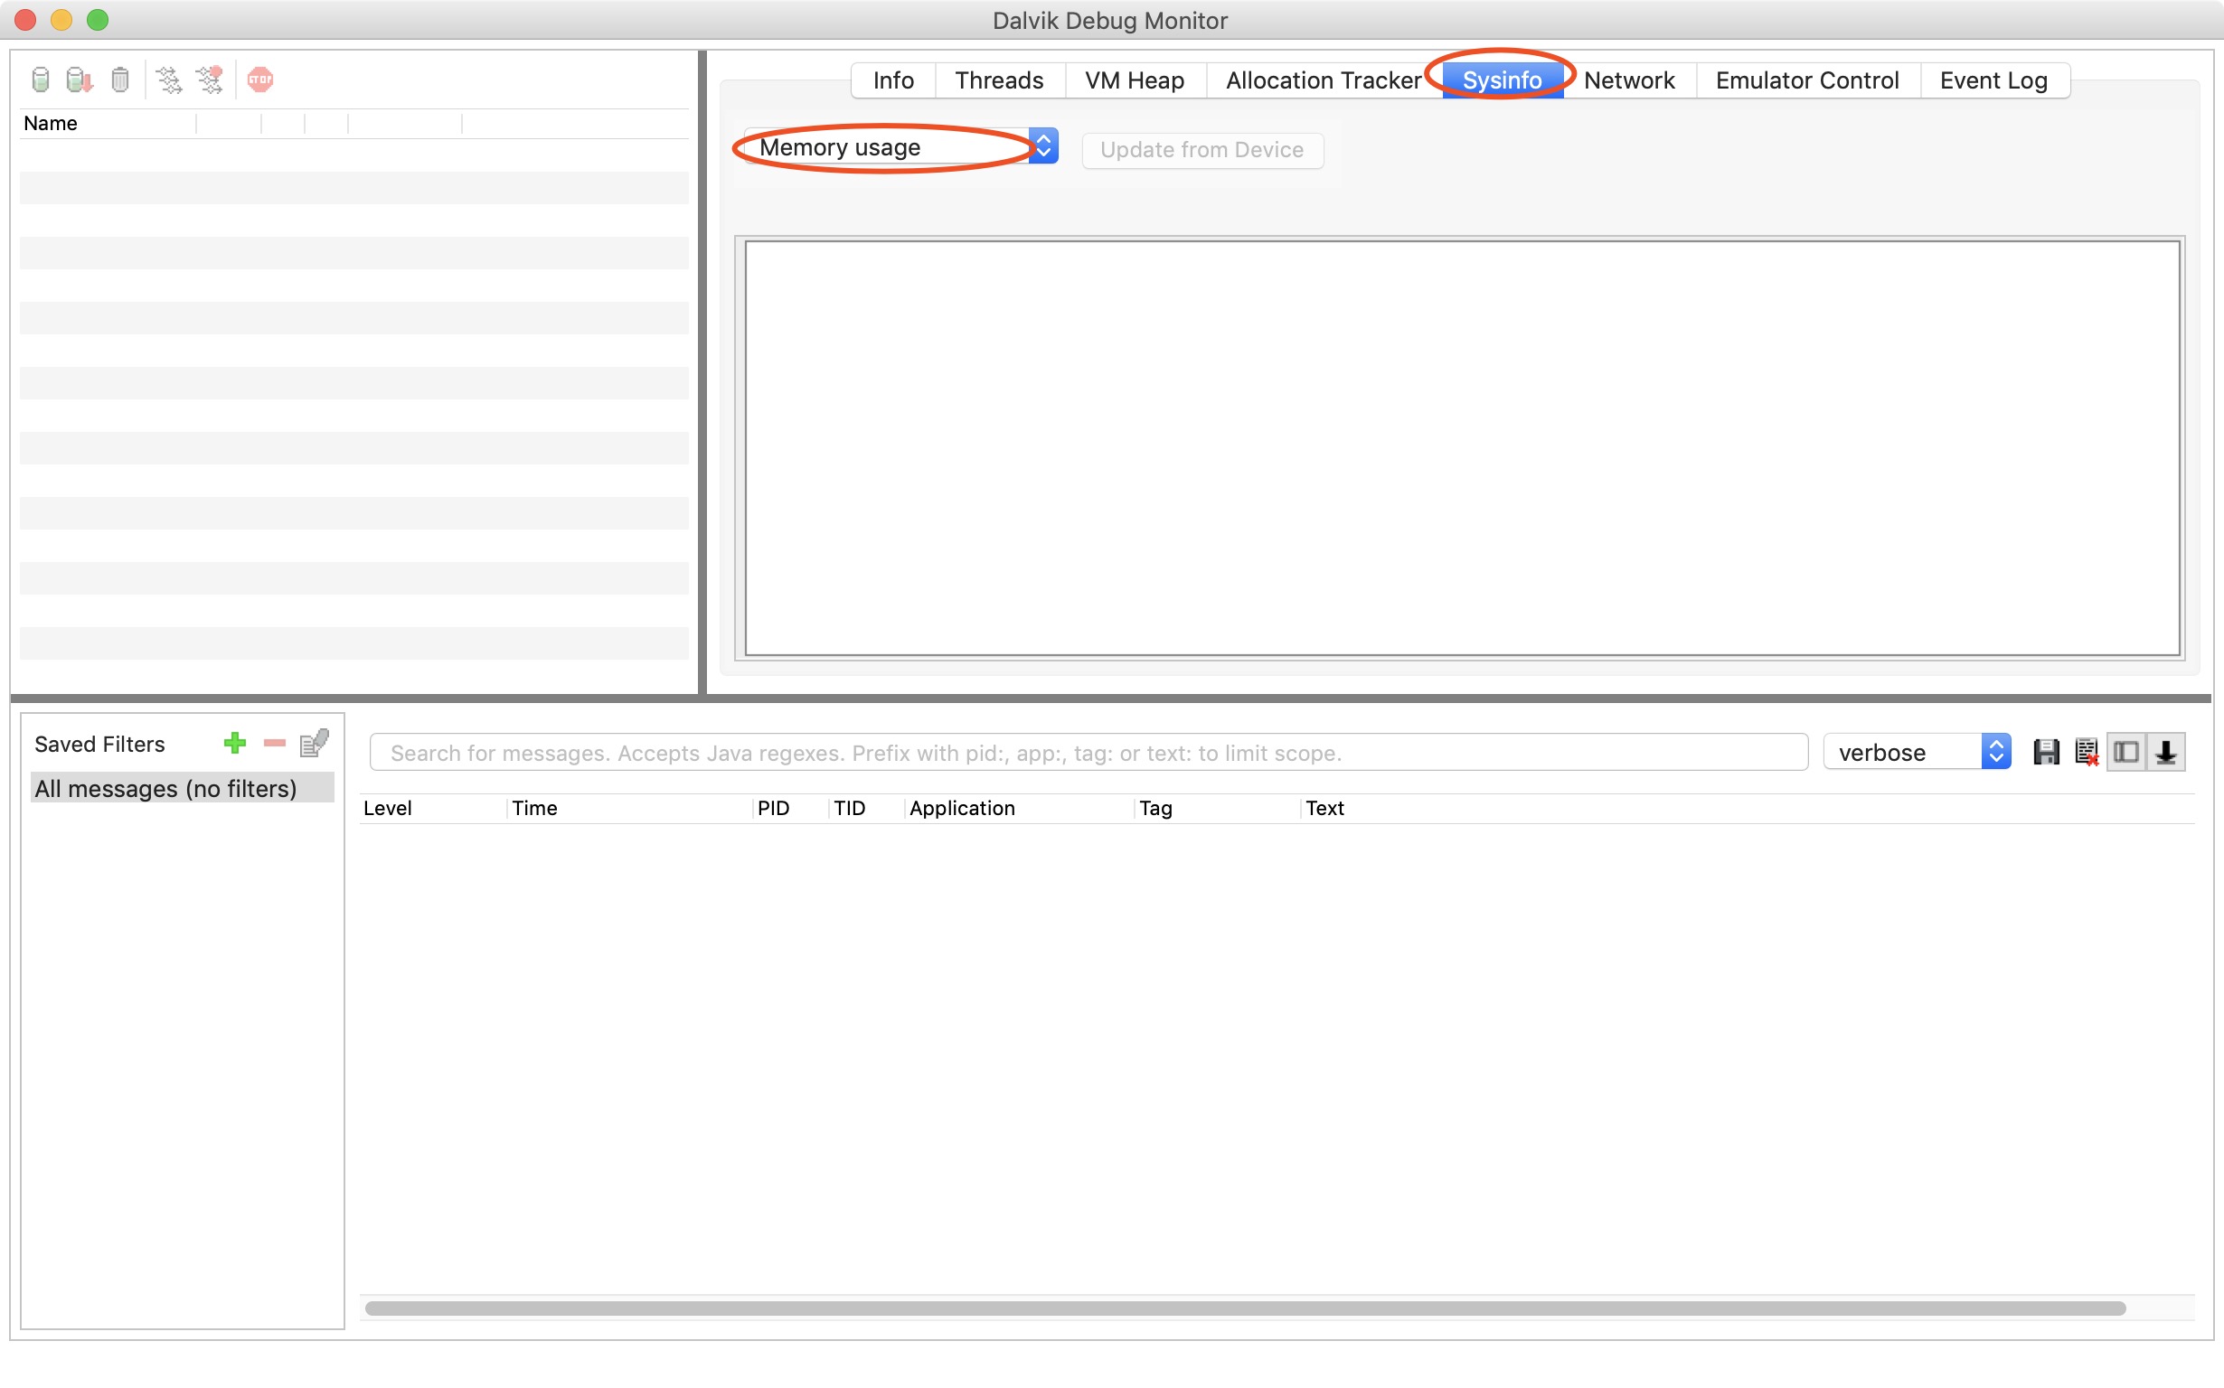This screenshot has height=1388, width=2224.
Task: Click the horizontal scrollbar in the log table
Action: (x=1244, y=1308)
